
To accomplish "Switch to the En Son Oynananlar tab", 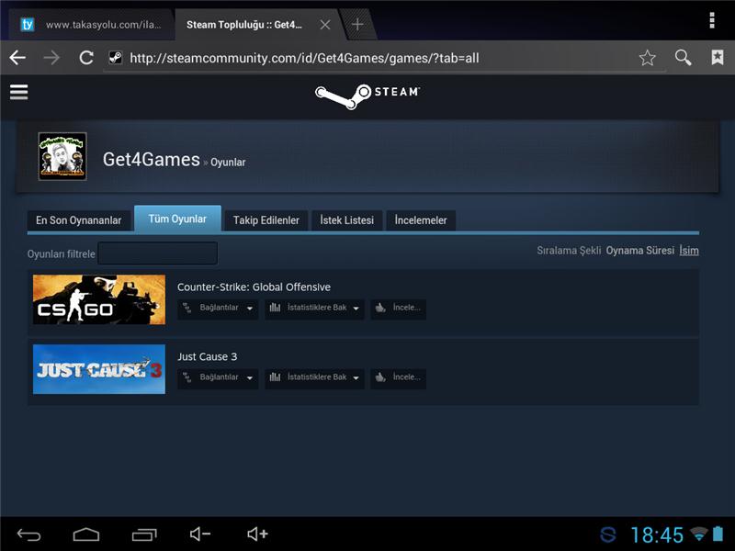I will 78,220.
